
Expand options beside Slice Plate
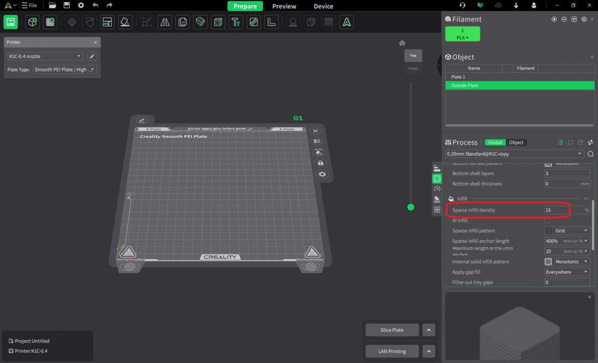(429, 330)
